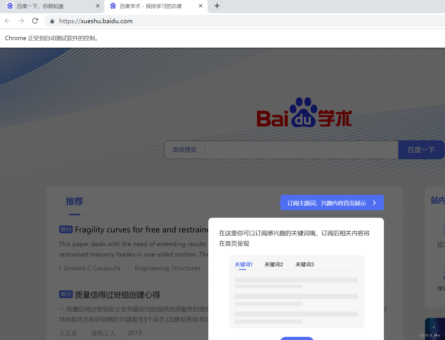The width and height of the screenshot is (445, 340).
Task: Reload the page with the refresh icon
Action: coord(35,21)
